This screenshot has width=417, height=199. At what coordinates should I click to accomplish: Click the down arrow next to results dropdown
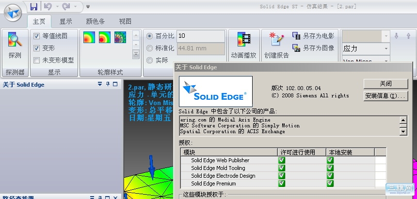click(396, 36)
